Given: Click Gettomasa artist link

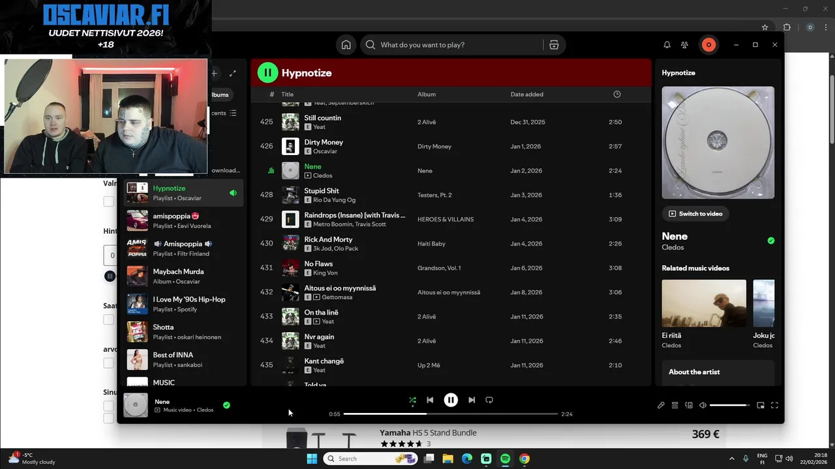Looking at the screenshot, I should pos(337,297).
